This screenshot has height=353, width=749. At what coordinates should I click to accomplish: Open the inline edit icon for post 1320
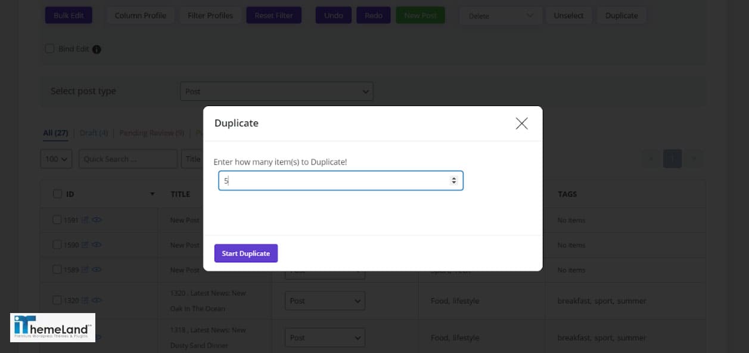coord(84,301)
